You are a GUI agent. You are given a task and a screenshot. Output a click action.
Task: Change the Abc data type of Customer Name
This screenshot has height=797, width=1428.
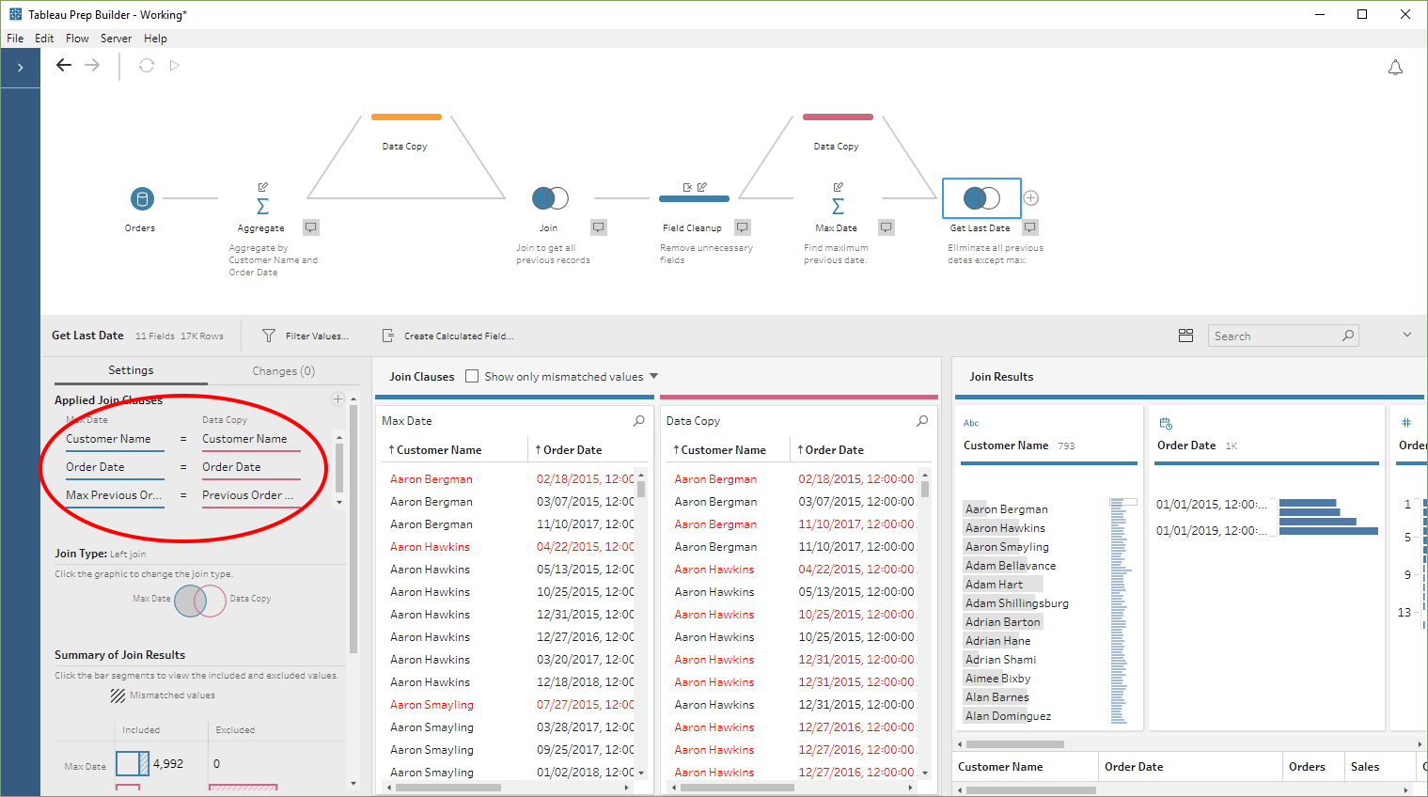coord(971,423)
